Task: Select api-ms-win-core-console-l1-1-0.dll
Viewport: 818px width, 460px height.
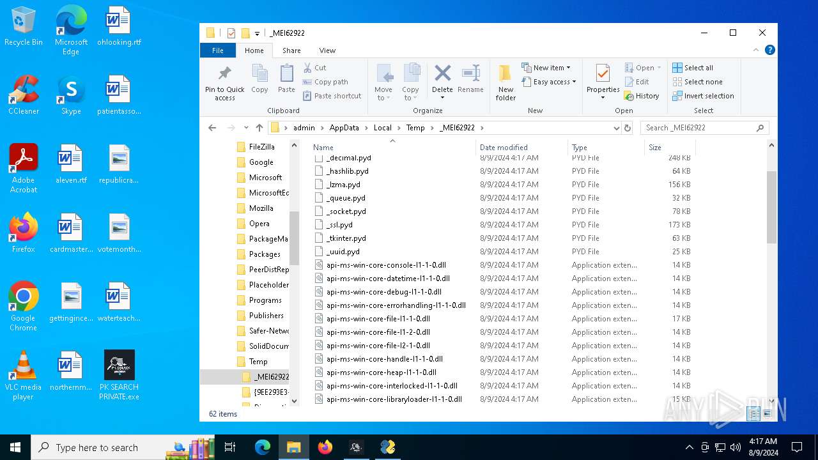Action: pyautogui.click(x=386, y=265)
